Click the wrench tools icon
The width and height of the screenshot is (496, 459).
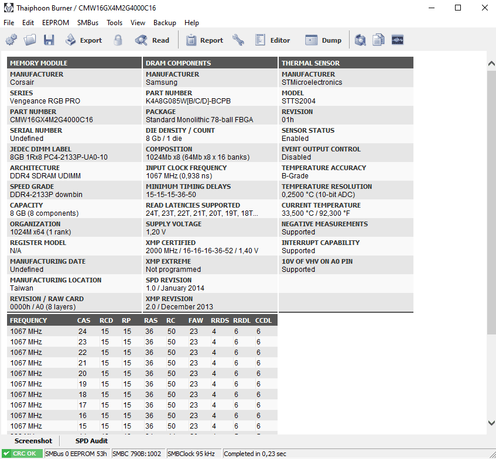pyautogui.click(x=238, y=40)
